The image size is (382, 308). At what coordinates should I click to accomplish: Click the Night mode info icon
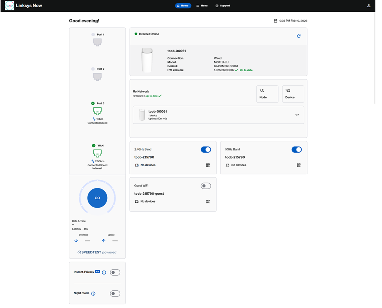pyautogui.click(x=93, y=293)
